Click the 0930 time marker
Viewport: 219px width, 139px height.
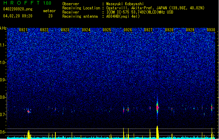pyautogui.click(x=211, y=30)
